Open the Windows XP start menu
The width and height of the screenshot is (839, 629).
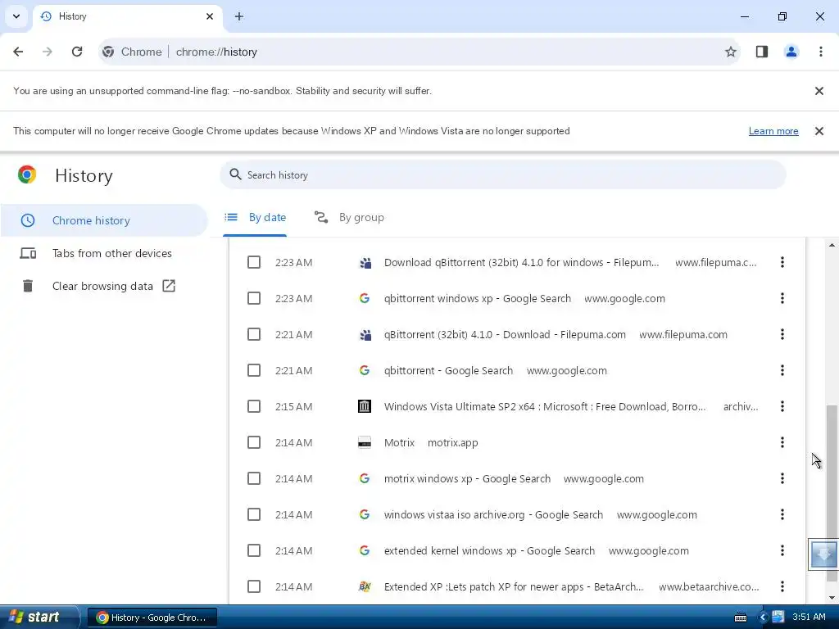click(x=39, y=618)
